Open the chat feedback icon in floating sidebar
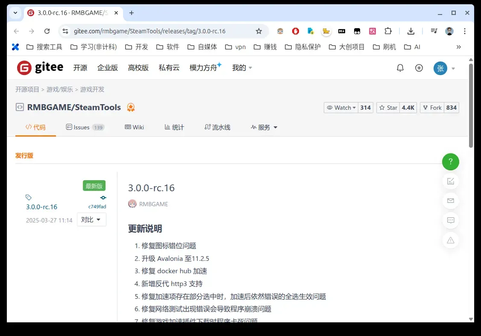Image resolution: width=481 pixels, height=336 pixels. 451,220
